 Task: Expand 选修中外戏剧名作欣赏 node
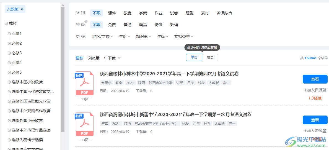click(x=9, y=111)
